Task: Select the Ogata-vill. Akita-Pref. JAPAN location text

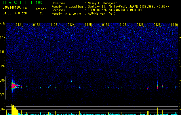Action: [x=128, y=7]
